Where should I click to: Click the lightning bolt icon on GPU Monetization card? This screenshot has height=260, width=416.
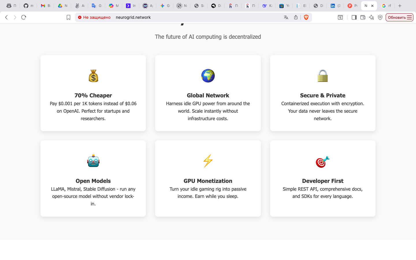pyautogui.click(x=208, y=161)
